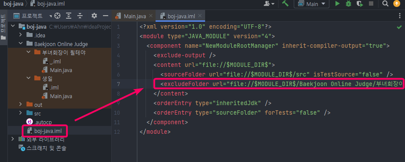The width and height of the screenshot is (405, 162).
Task: Open Search Everywhere magnifier
Action: point(385,3)
